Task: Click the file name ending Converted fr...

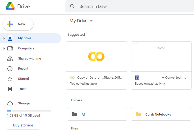Action: point(174,78)
